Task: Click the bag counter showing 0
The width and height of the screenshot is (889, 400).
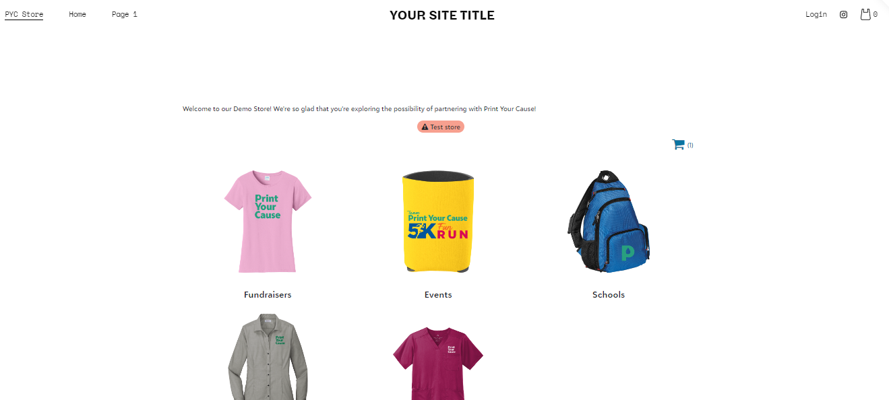Action: (x=876, y=14)
